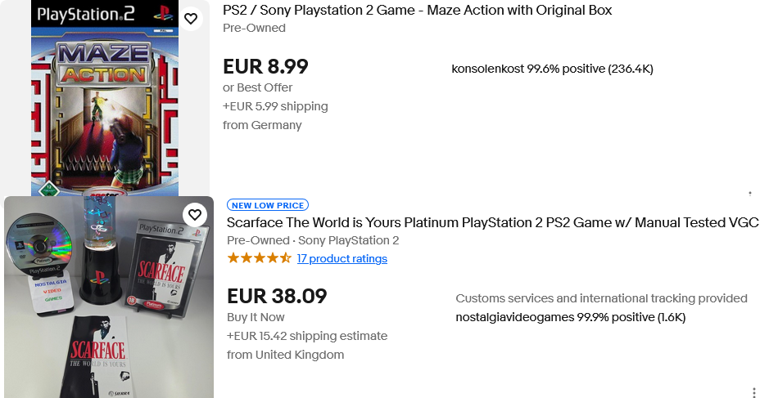Click seller nostalgiavideogames feedback text
The image size is (760, 398).
[570, 317]
